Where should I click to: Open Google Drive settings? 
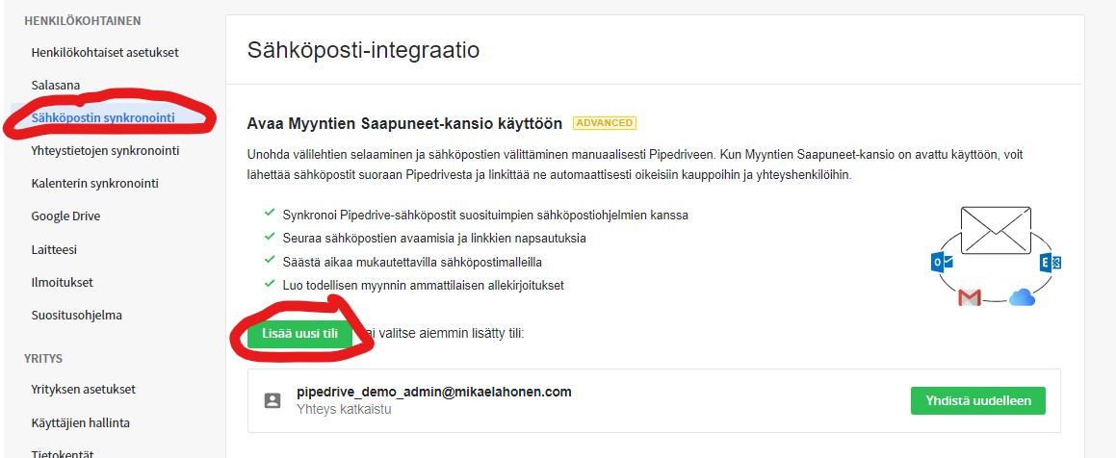tap(65, 216)
